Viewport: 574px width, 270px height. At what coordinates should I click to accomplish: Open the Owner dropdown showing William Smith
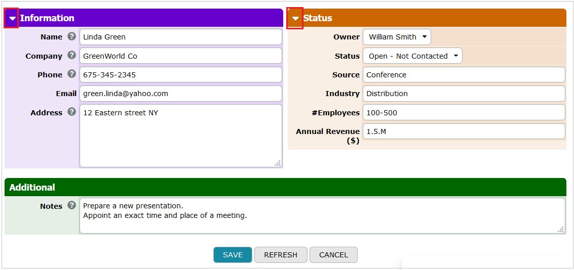point(397,37)
